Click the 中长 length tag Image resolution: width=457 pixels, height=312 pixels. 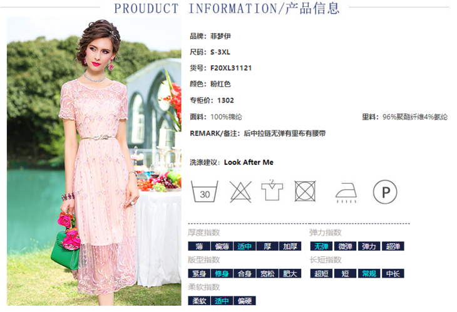[x=393, y=274]
